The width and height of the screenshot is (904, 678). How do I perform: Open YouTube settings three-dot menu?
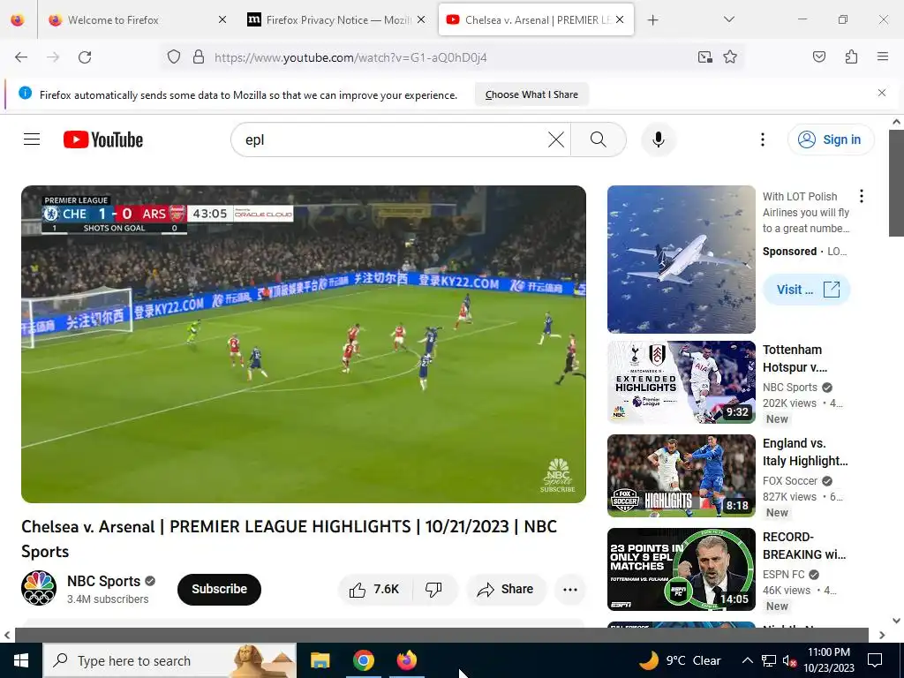click(762, 139)
